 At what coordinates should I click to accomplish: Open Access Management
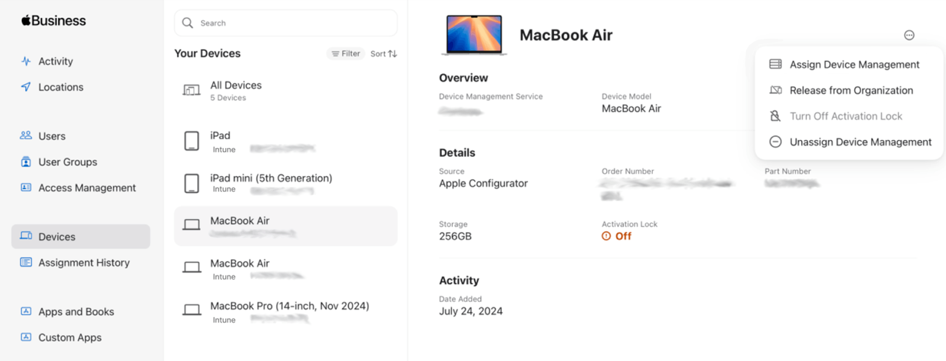(87, 188)
